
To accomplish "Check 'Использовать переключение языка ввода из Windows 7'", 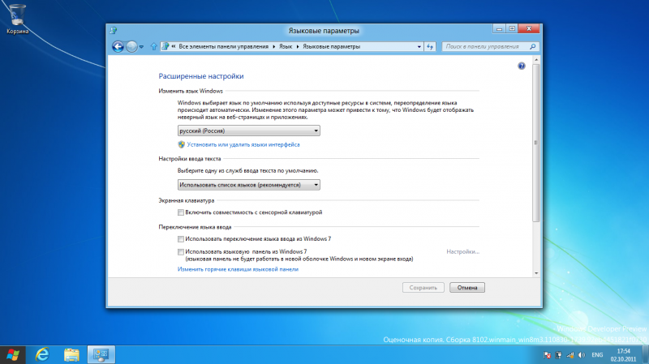I will [x=181, y=239].
